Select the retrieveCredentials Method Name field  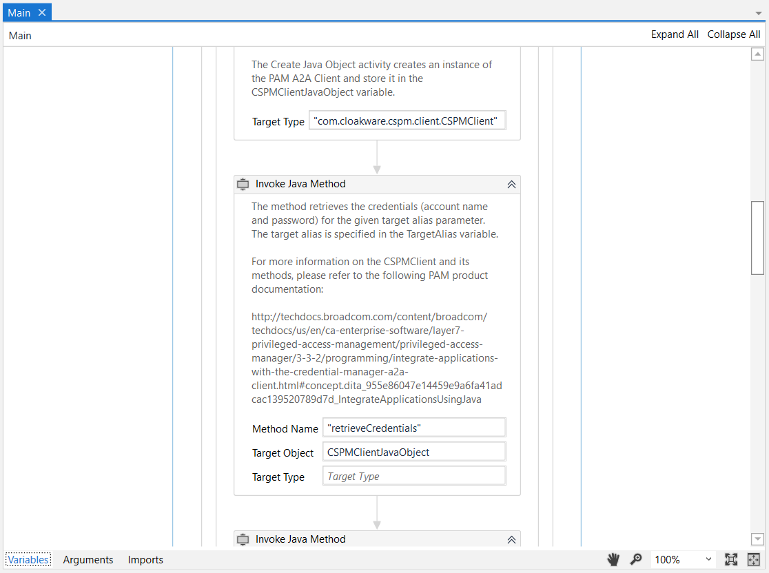tap(413, 427)
